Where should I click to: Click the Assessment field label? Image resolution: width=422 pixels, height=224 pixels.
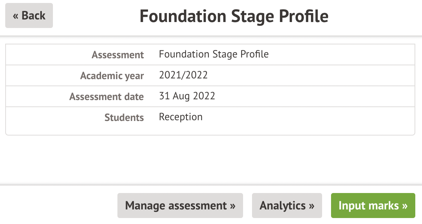pyautogui.click(x=118, y=55)
